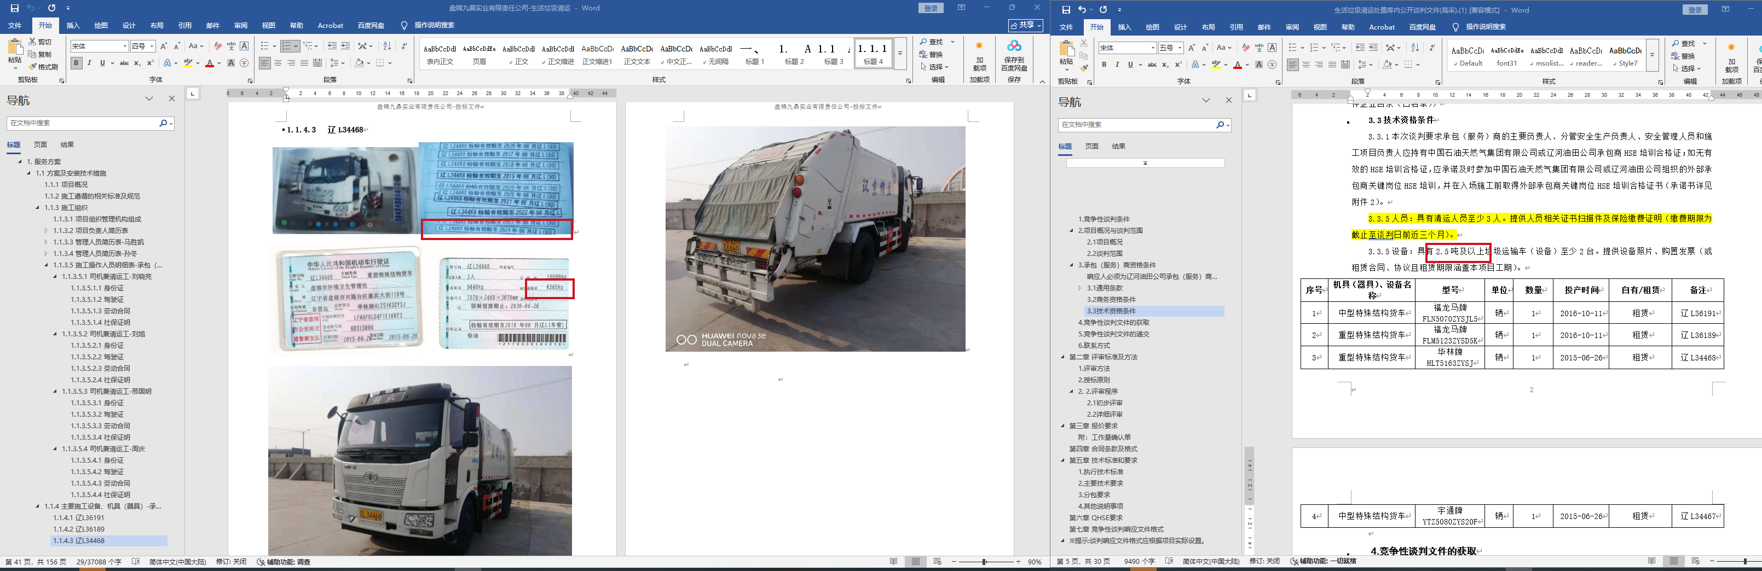Switch to 页面 tab in left navigation pane
This screenshot has height=571, width=1762.
tap(41, 144)
